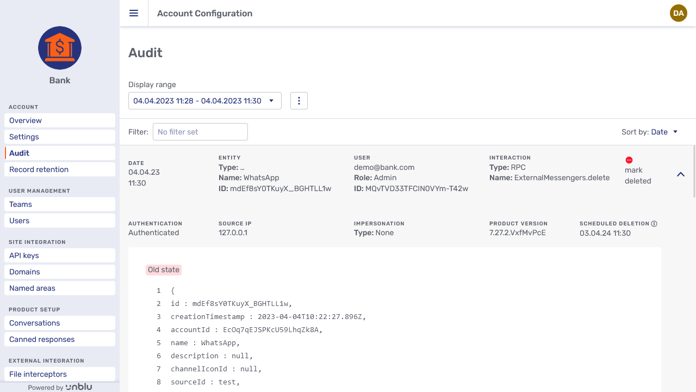Click the unblu logo at sidebar bottom
The height and width of the screenshot is (392, 696).
pyautogui.click(x=79, y=387)
